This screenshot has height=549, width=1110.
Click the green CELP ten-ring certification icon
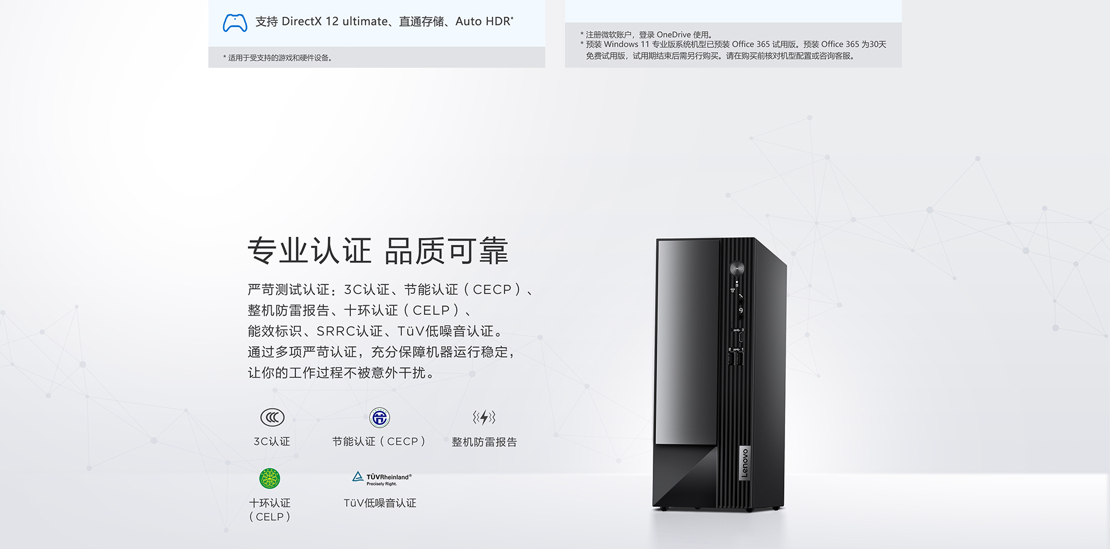[x=270, y=478]
